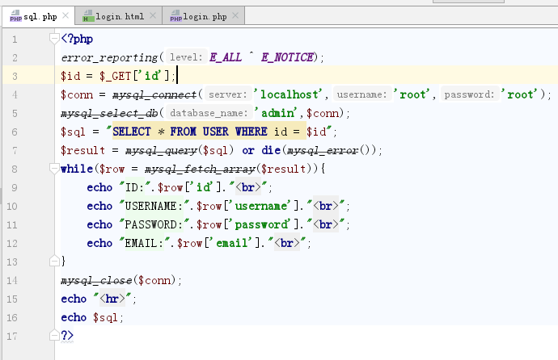Collapse the while loop fold marker at line 8
This screenshot has width=558, height=360.
pyautogui.click(x=54, y=169)
